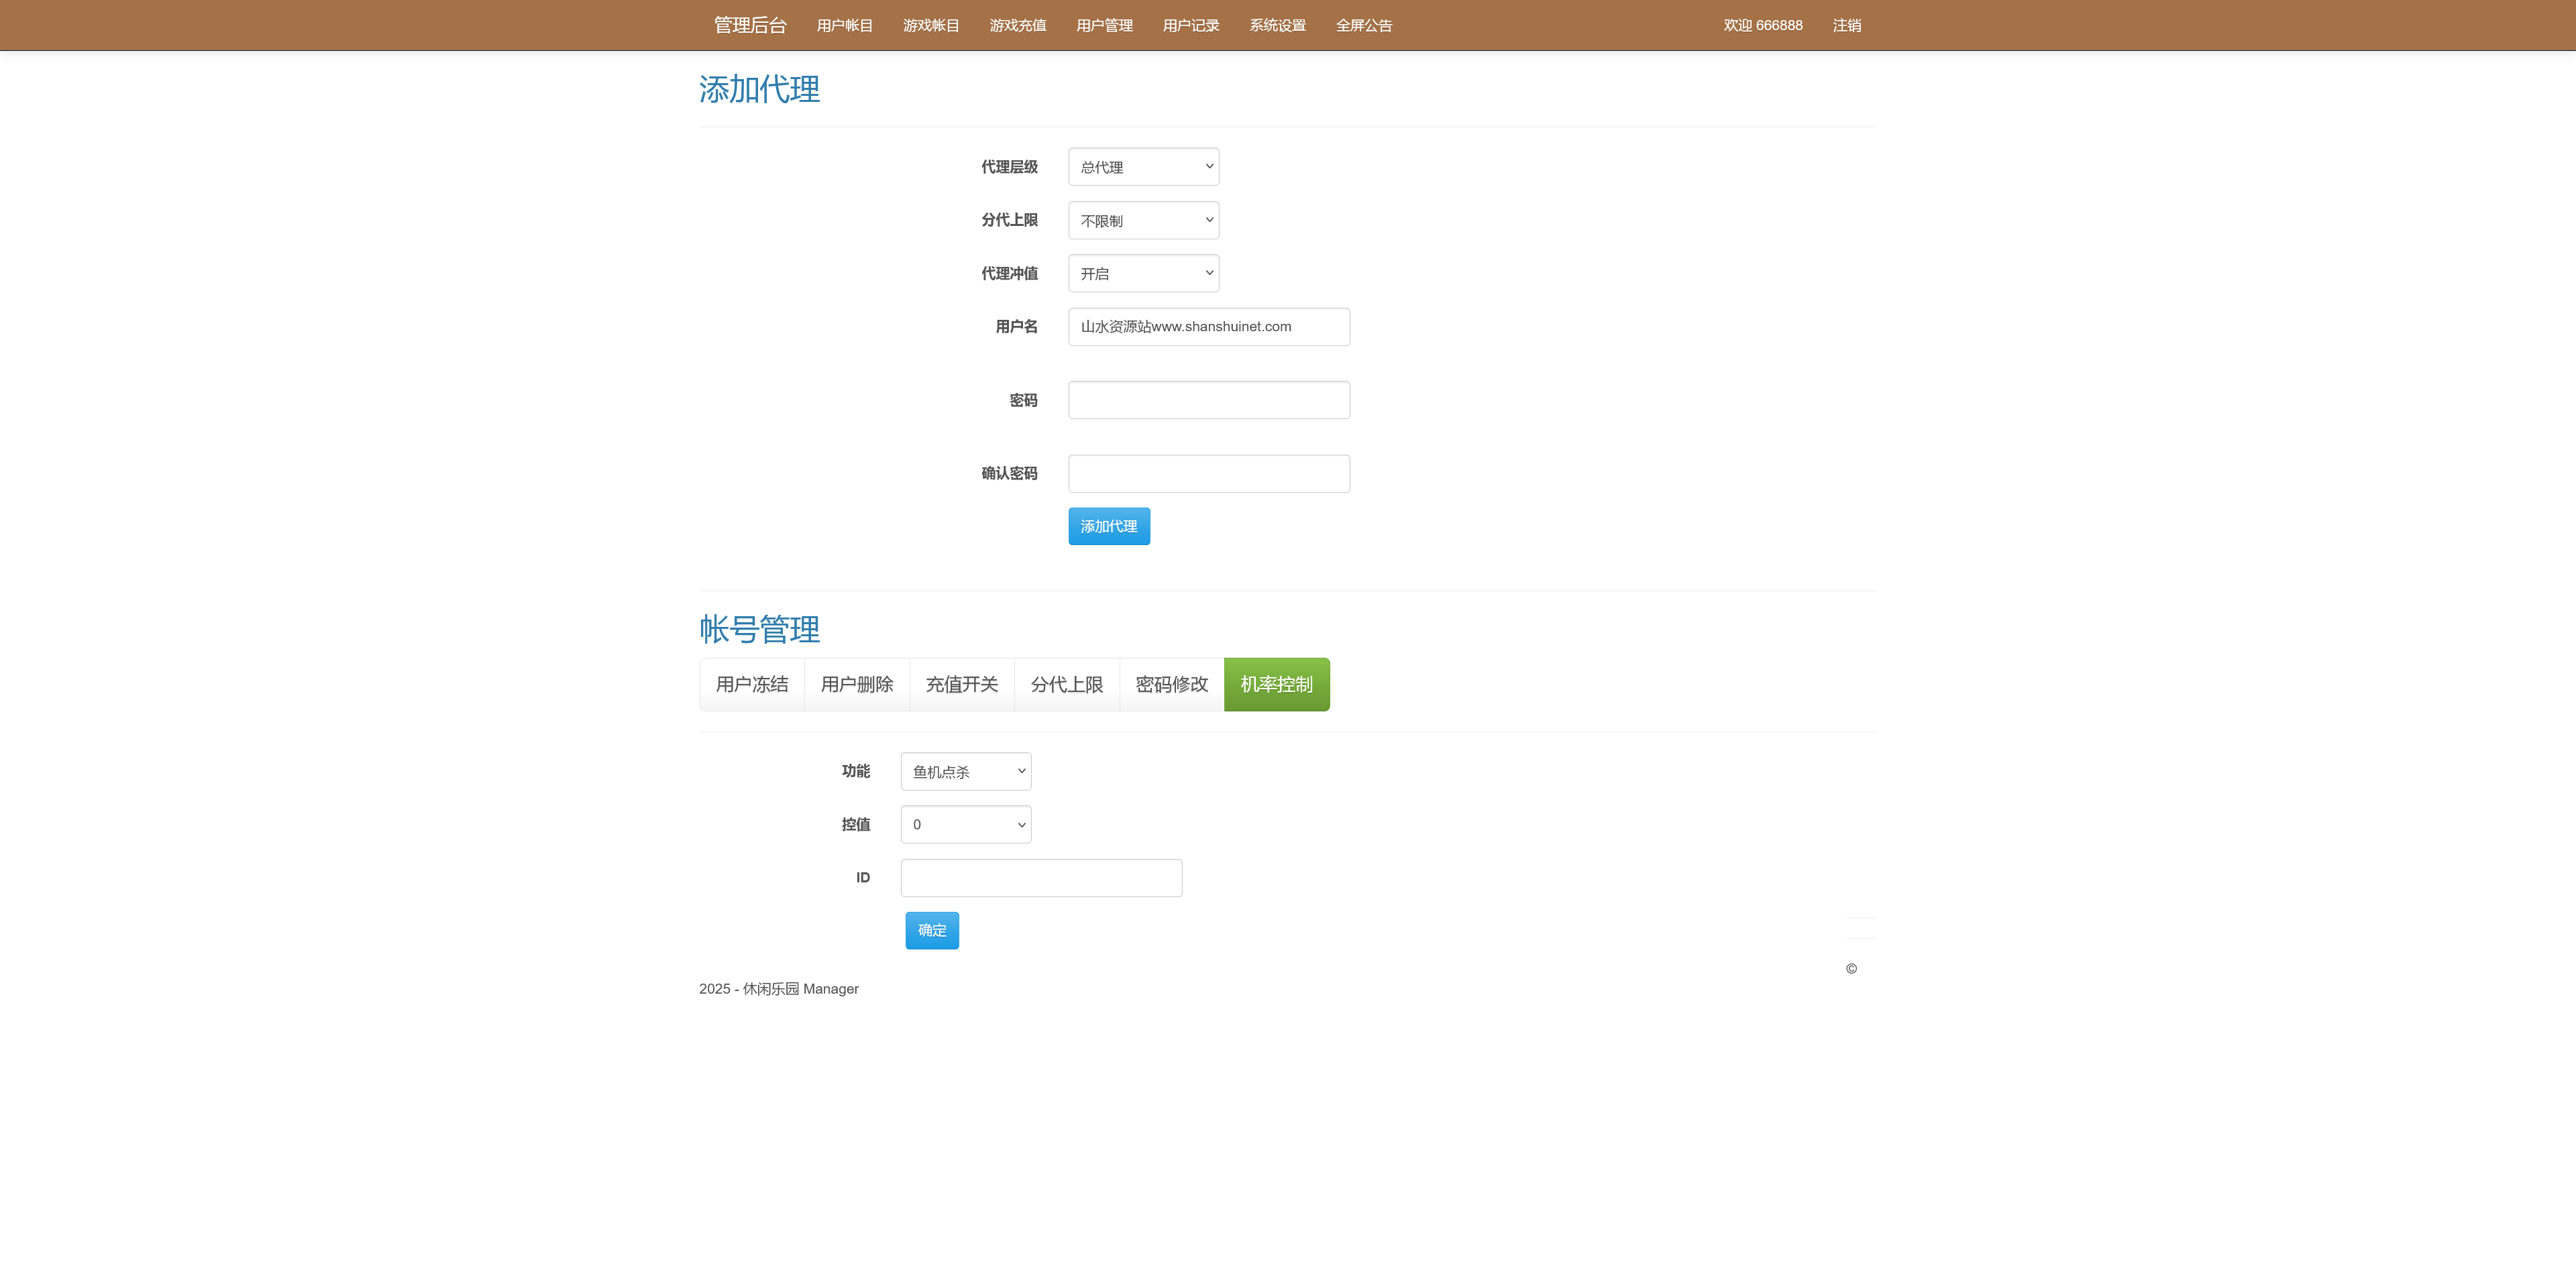Open the 功能 dropdown showing 鱼机点杀
This screenshot has width=2576, height=1286.
(x=965, y=770)
